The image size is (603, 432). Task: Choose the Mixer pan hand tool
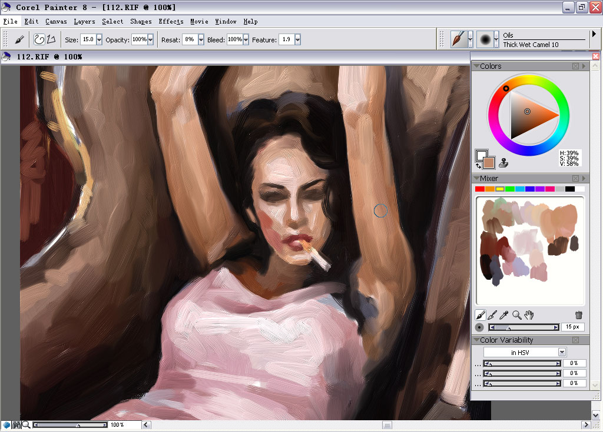coord(529,315)
